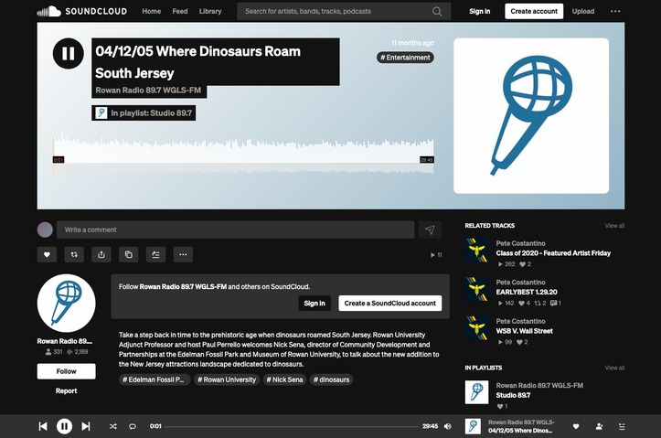Image resolution: width=661 pixels, height=438 pixels.
Task: Click the bottom player progress bar
Action: click(293, 426)
